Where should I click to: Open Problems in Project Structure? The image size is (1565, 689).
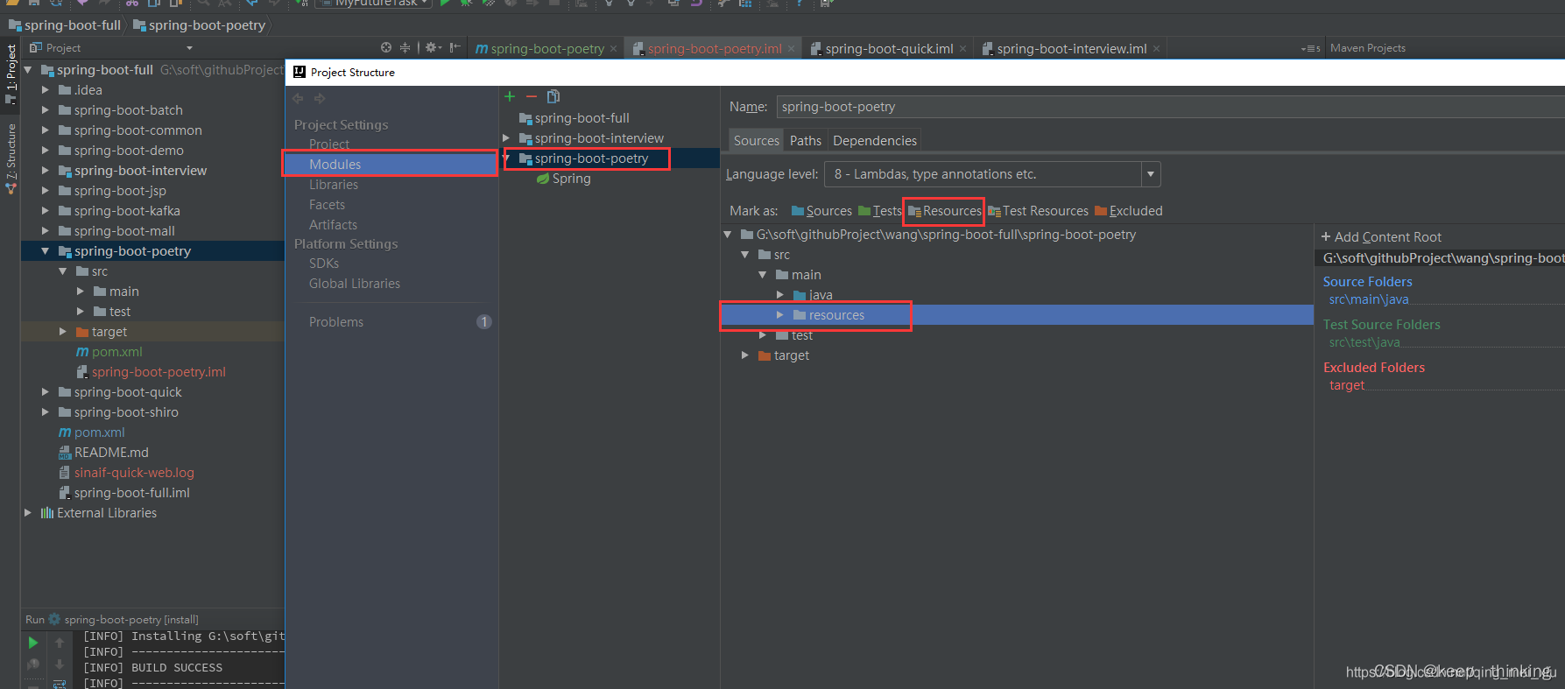[x=336, y=322]
